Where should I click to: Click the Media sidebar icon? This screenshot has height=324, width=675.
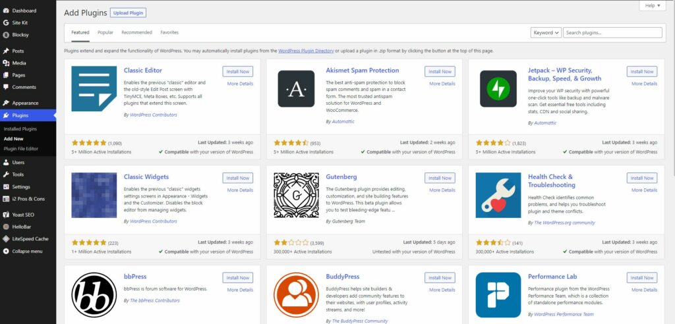point(6,63)
